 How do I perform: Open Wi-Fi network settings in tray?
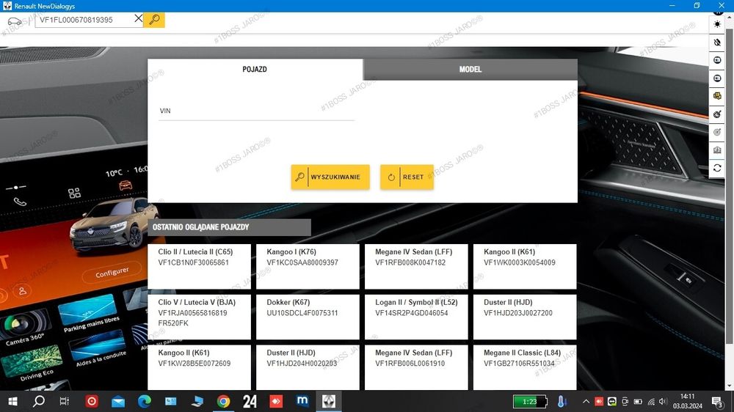point(650,401)
